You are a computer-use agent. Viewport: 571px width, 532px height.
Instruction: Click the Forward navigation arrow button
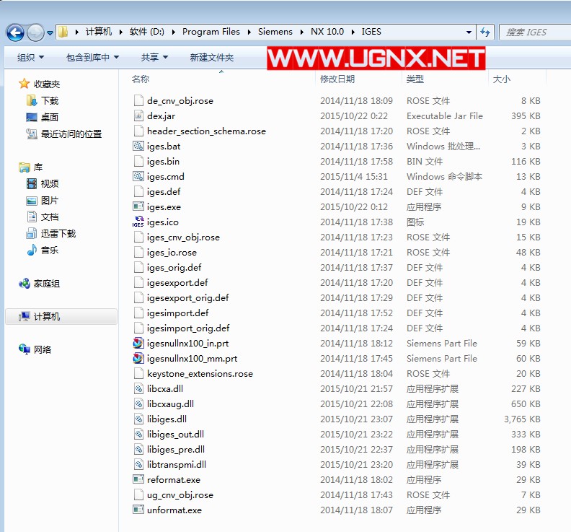[x=35, y=32]
